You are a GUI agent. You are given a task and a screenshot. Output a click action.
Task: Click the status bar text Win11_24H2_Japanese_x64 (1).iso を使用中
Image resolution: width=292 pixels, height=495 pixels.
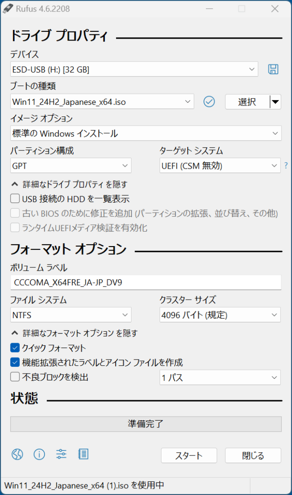point(84,485)
